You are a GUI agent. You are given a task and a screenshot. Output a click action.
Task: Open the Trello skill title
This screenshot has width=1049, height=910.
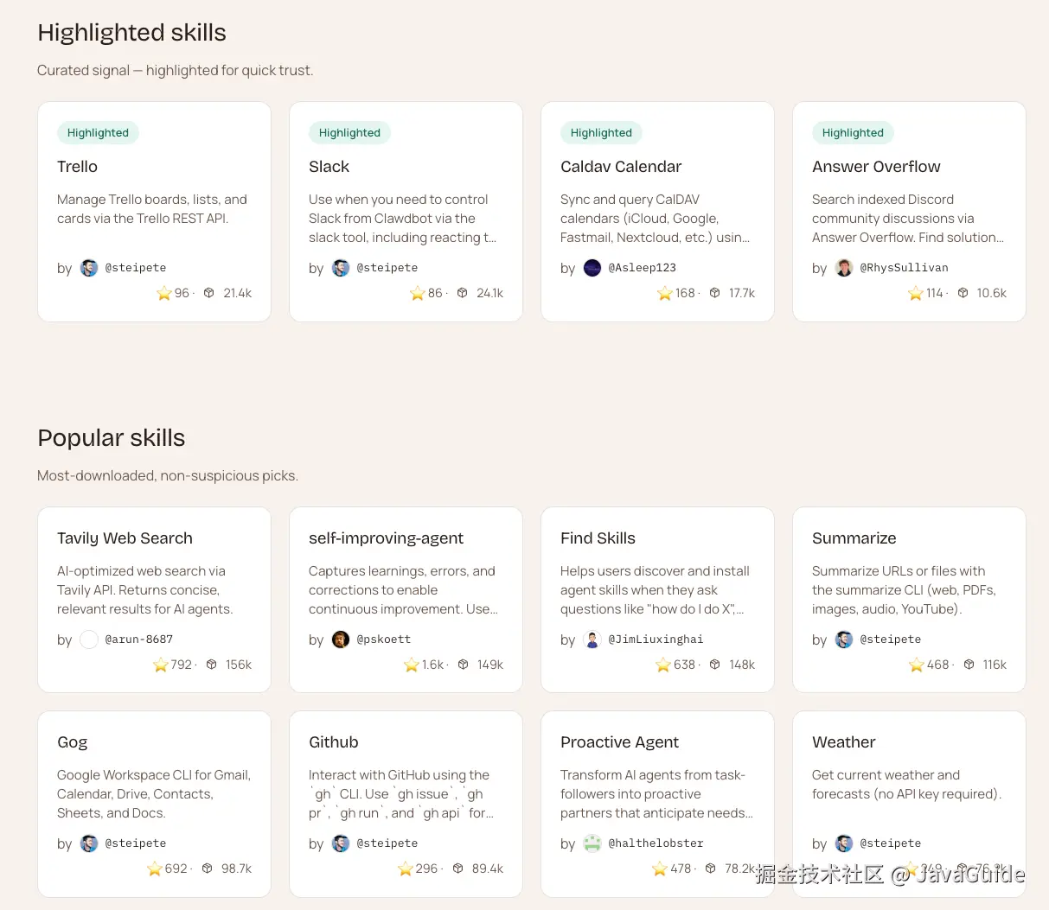point(77,167)
